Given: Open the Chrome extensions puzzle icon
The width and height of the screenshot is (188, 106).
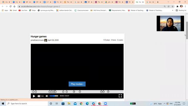Looking at the screenshot, I should tap(177, 6).
